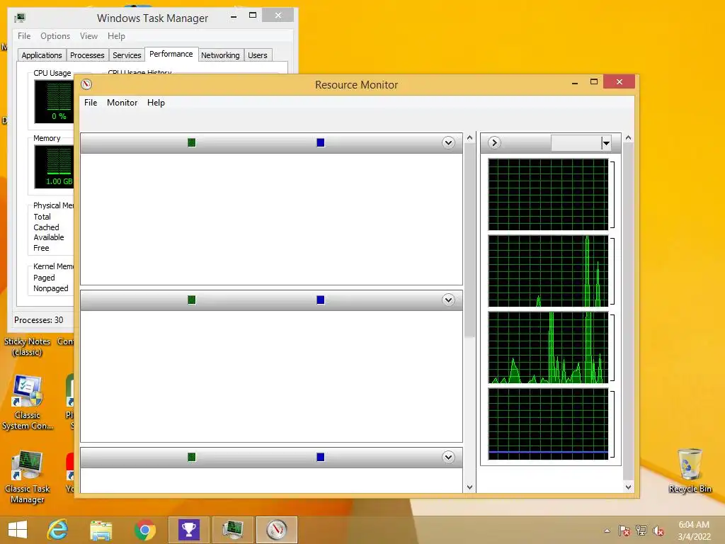The height and width of the screenshot is (544, 725).
Task: Open Help menu in Windows Task Manager
Action: pyautogui.click(x=116, y=36)
